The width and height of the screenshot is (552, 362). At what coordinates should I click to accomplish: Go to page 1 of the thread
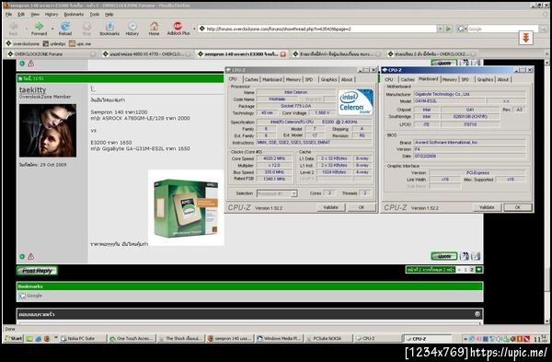click(465, 270)
